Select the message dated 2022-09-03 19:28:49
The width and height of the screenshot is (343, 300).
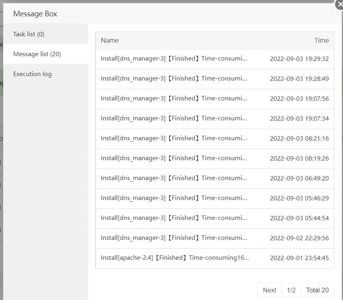pos(174,79)
